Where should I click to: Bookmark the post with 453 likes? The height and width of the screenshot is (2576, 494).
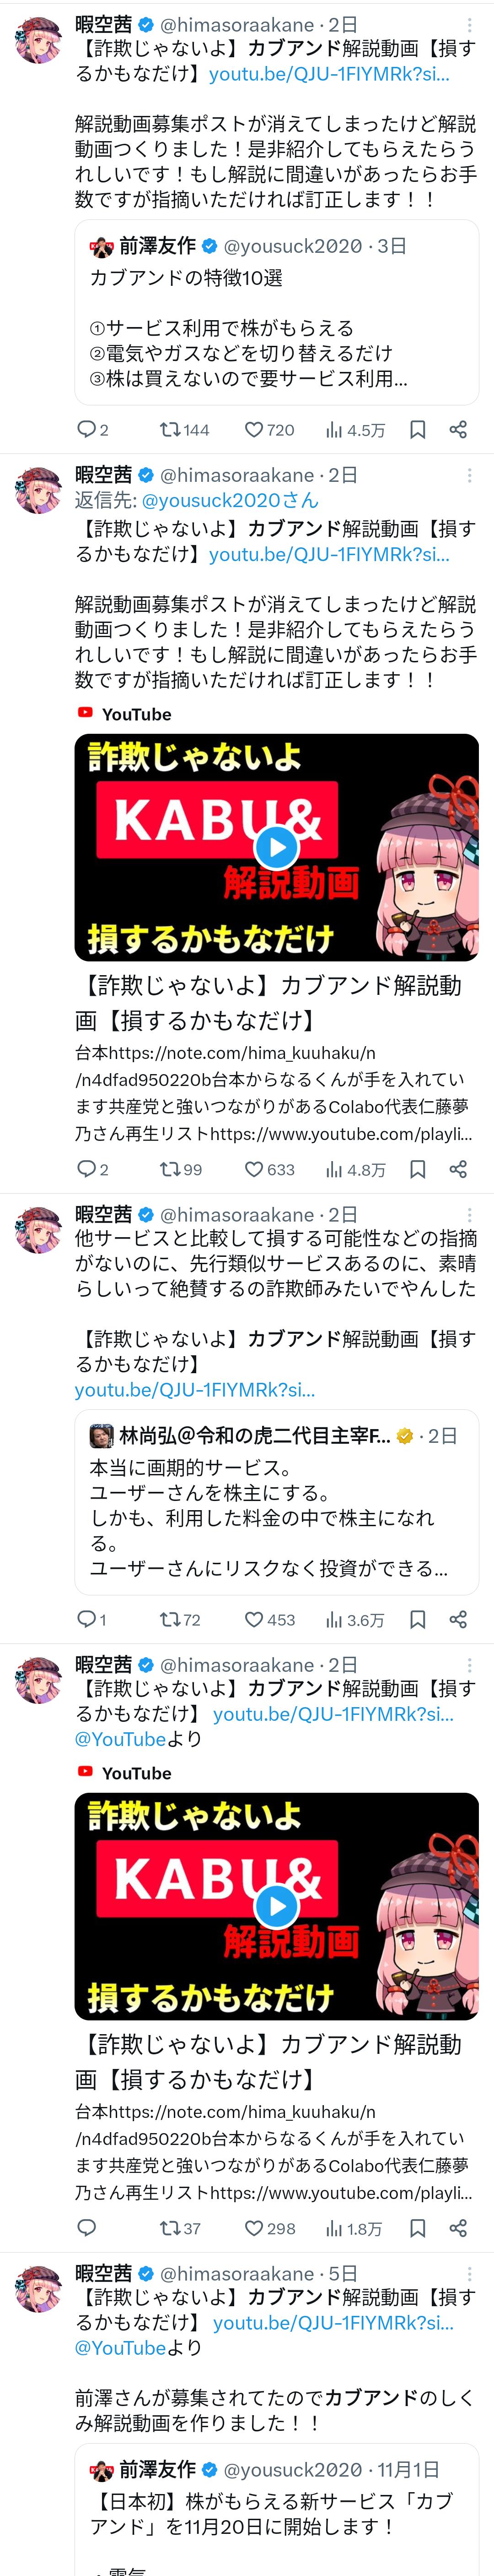tap(418, 1619)
